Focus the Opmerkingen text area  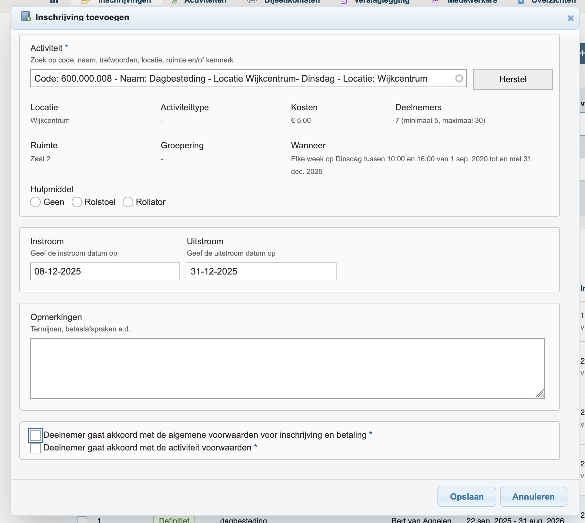[287, 368]
